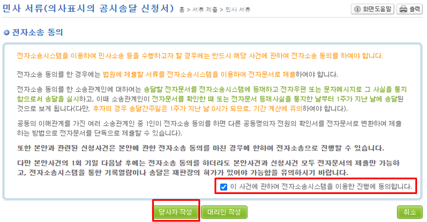Screen dimensions: 427x222
Task: Select 민사 서류 breadcrumb item
Action: click(x=237, y=10)
